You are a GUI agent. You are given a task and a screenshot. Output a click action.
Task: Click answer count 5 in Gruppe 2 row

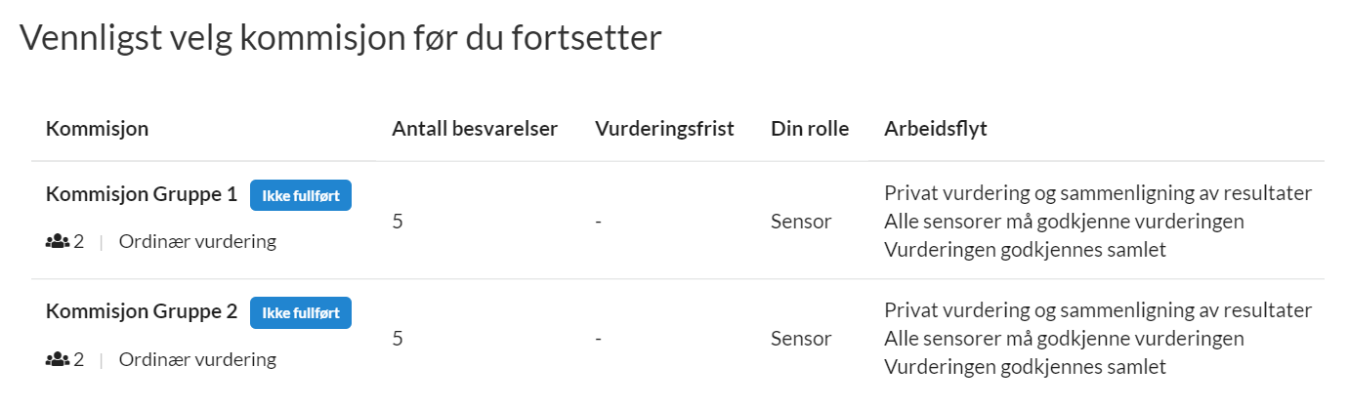[398, 340]
